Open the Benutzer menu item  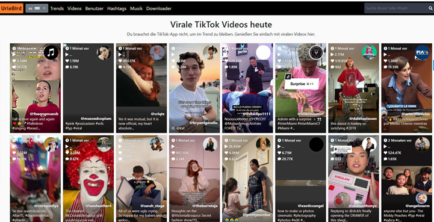[x=95, y=8]
